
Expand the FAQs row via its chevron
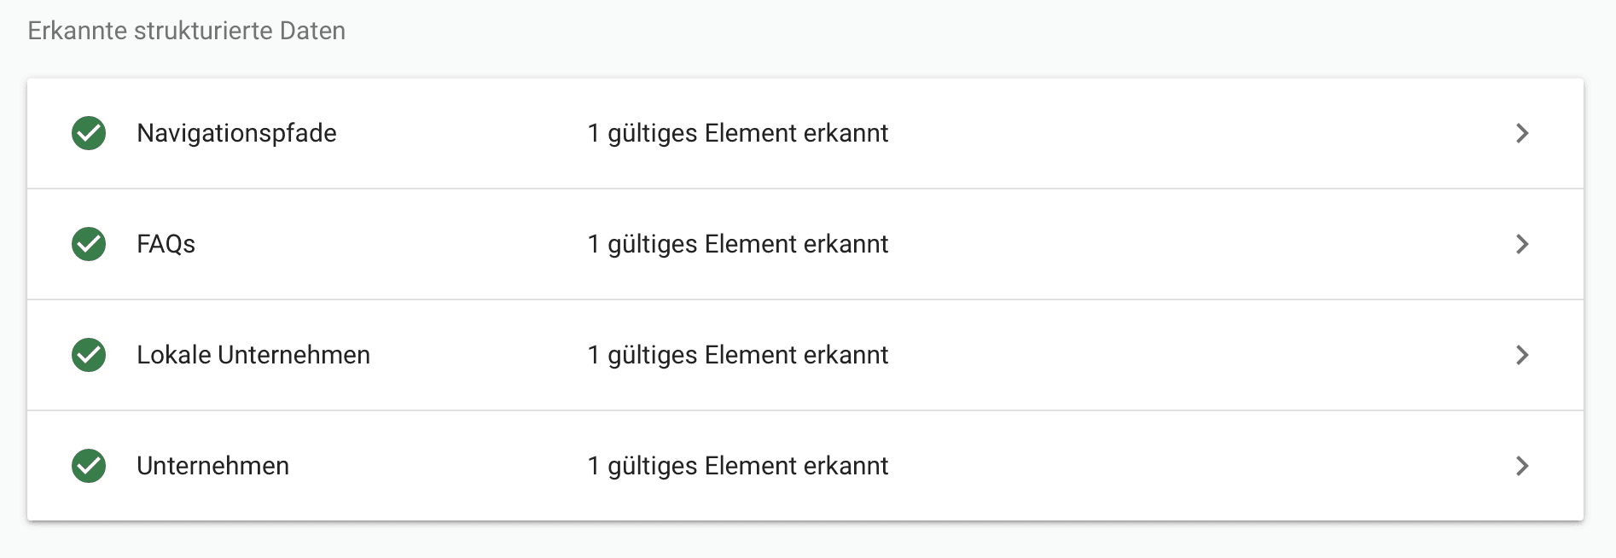(x=1522, y=244)
